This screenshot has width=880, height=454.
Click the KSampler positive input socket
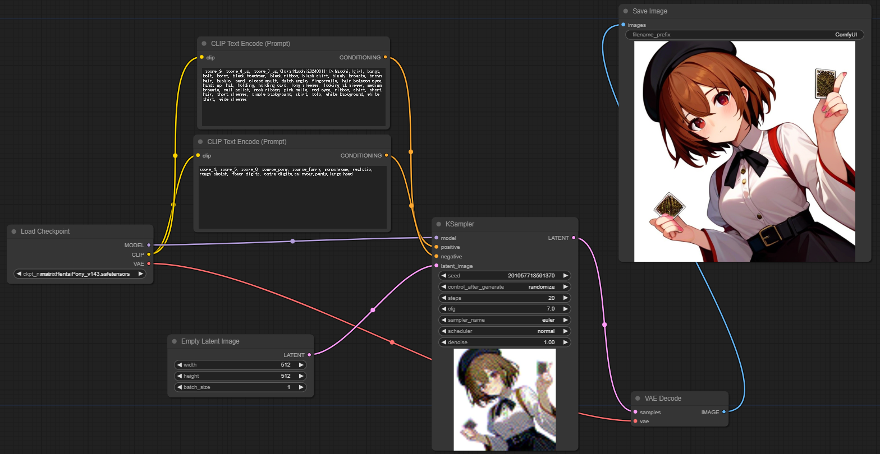tap(436, 247)
